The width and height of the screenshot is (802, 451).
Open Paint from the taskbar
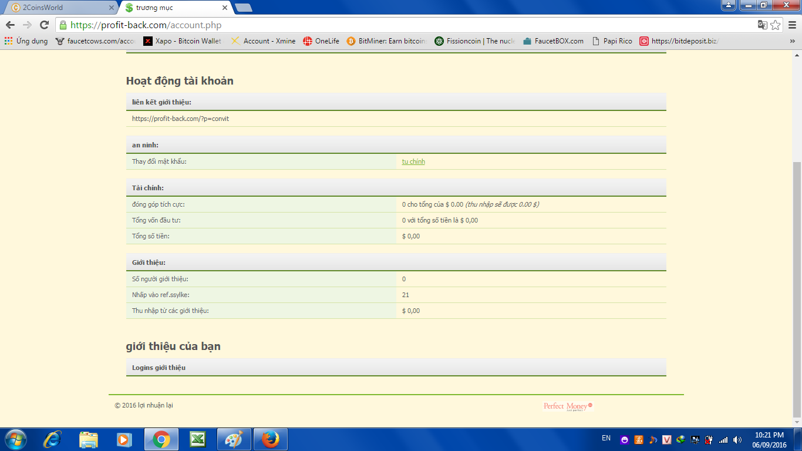tap(234, 439)
